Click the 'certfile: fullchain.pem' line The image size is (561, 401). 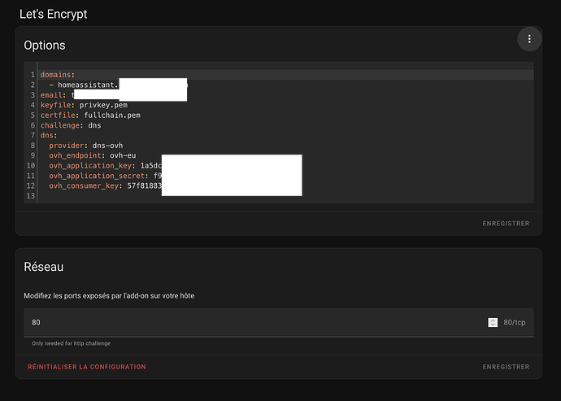pos(90,116)
